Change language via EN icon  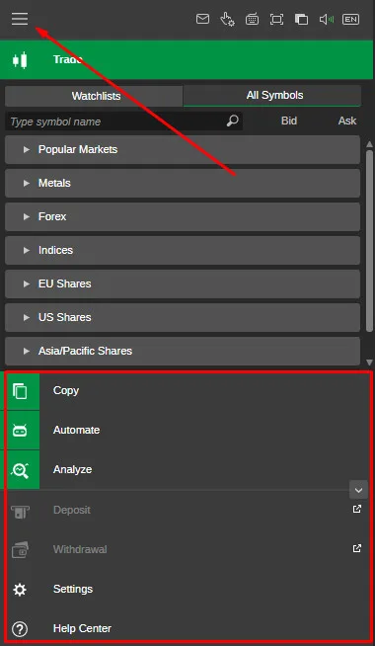(350, 20)
